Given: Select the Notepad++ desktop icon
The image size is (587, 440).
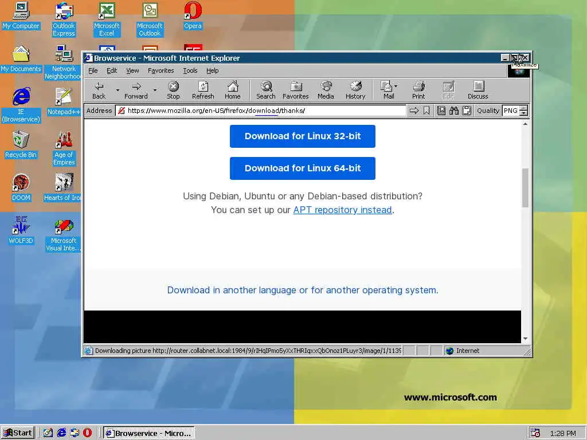Looking at the screenshot, I should (64, 101).
